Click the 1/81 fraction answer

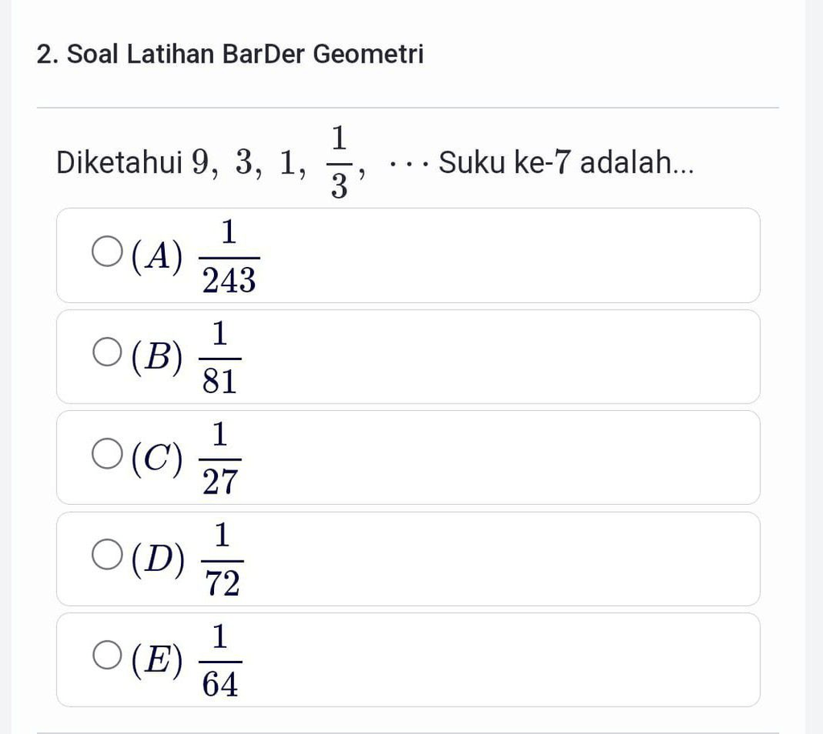[x=220, y=358]
